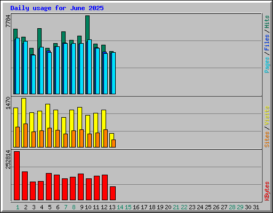Select green day 21 on the x-axis

click(x=176, y=207)
